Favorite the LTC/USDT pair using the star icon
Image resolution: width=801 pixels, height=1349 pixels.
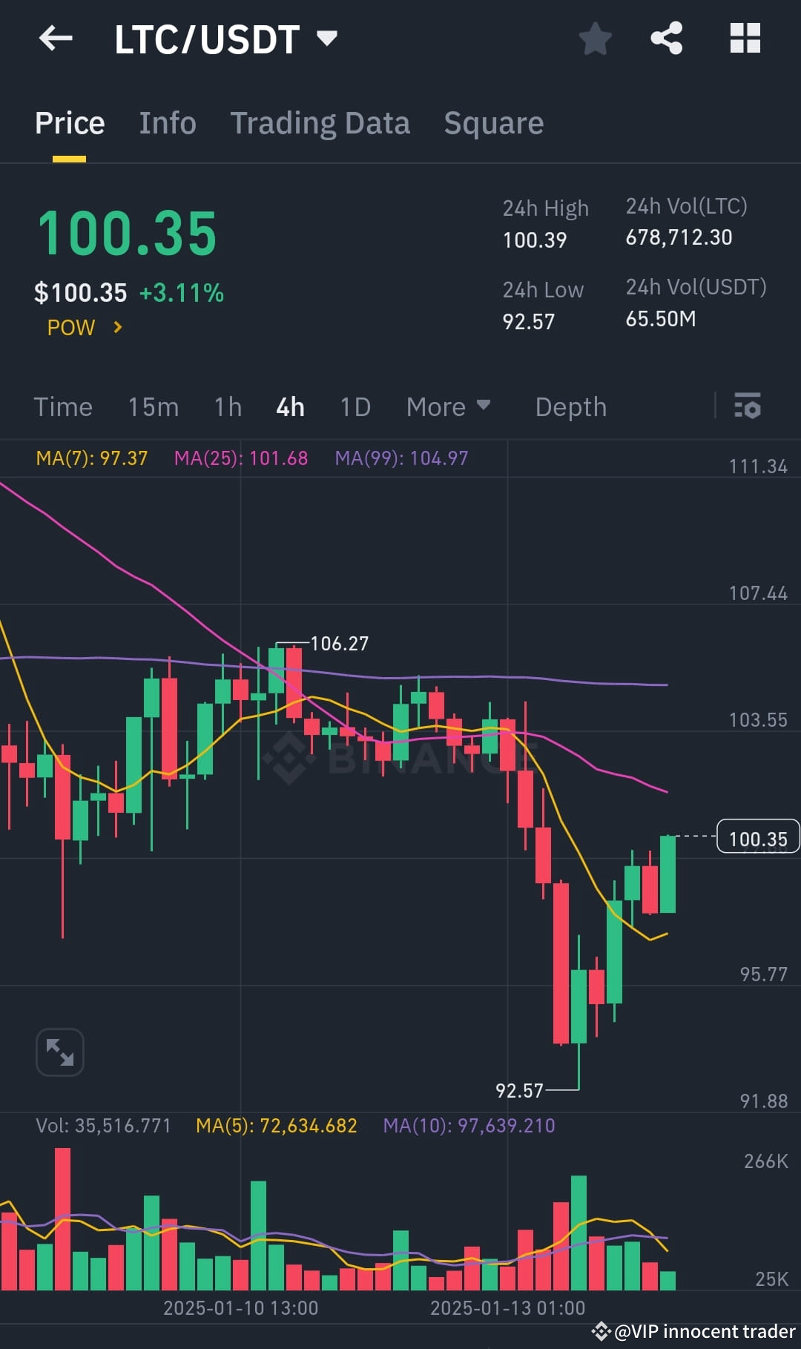pos(595,39)
